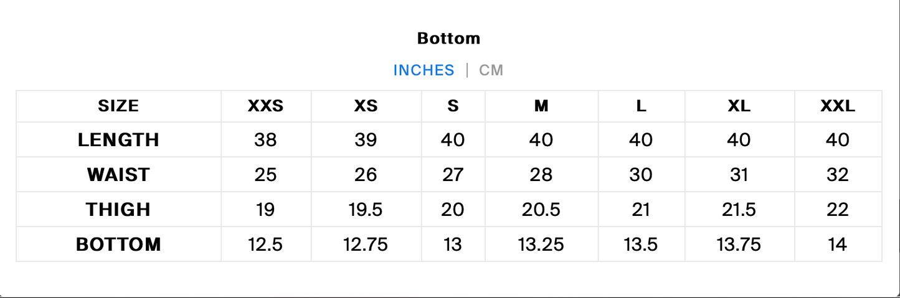Select the M thigh value 20.5
Image resolution: width=900 pixels, height=298 pixels.
(541, 210)
